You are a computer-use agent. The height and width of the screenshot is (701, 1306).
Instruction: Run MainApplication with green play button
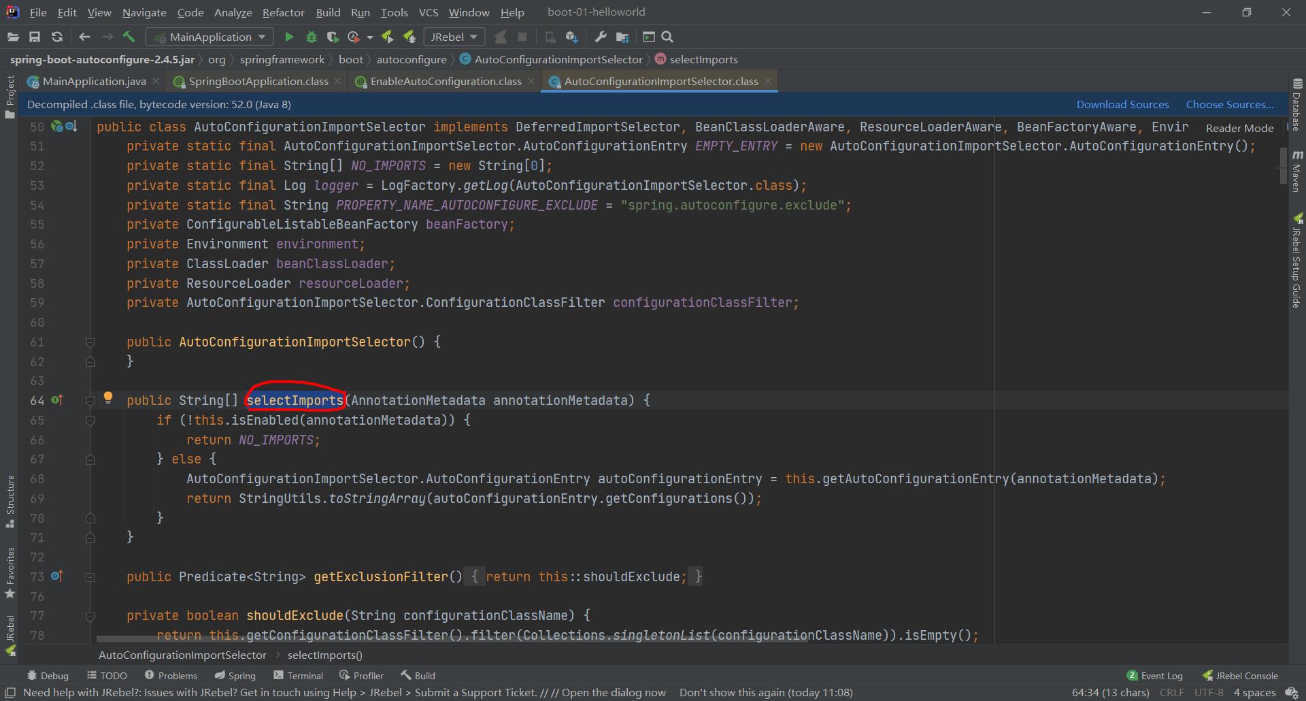289,37
